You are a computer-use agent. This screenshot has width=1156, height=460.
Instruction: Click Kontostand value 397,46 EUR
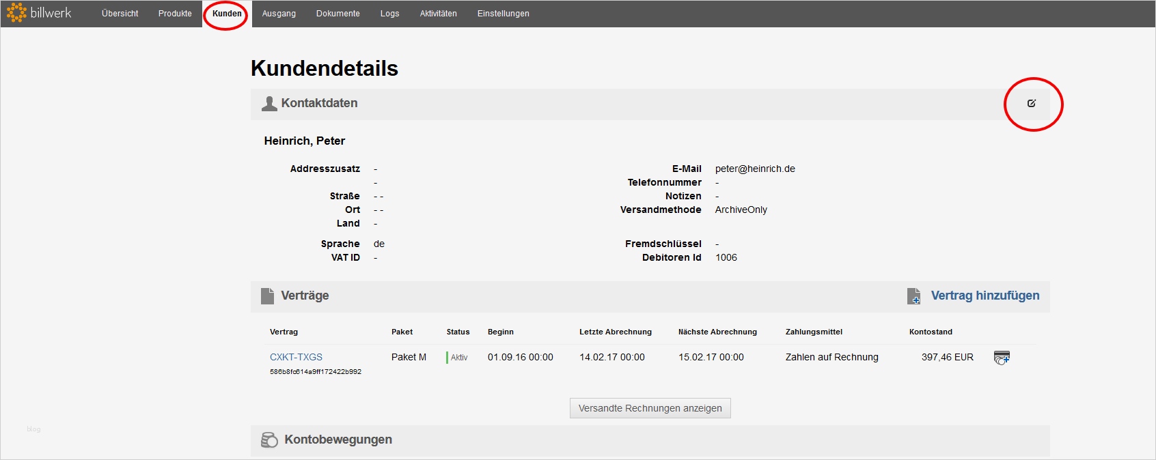948,357
